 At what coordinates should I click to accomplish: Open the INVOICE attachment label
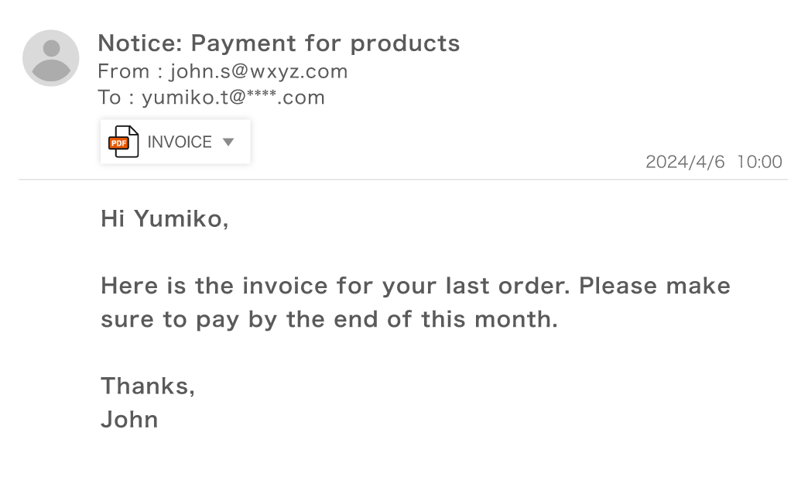[x=179, y=142]
